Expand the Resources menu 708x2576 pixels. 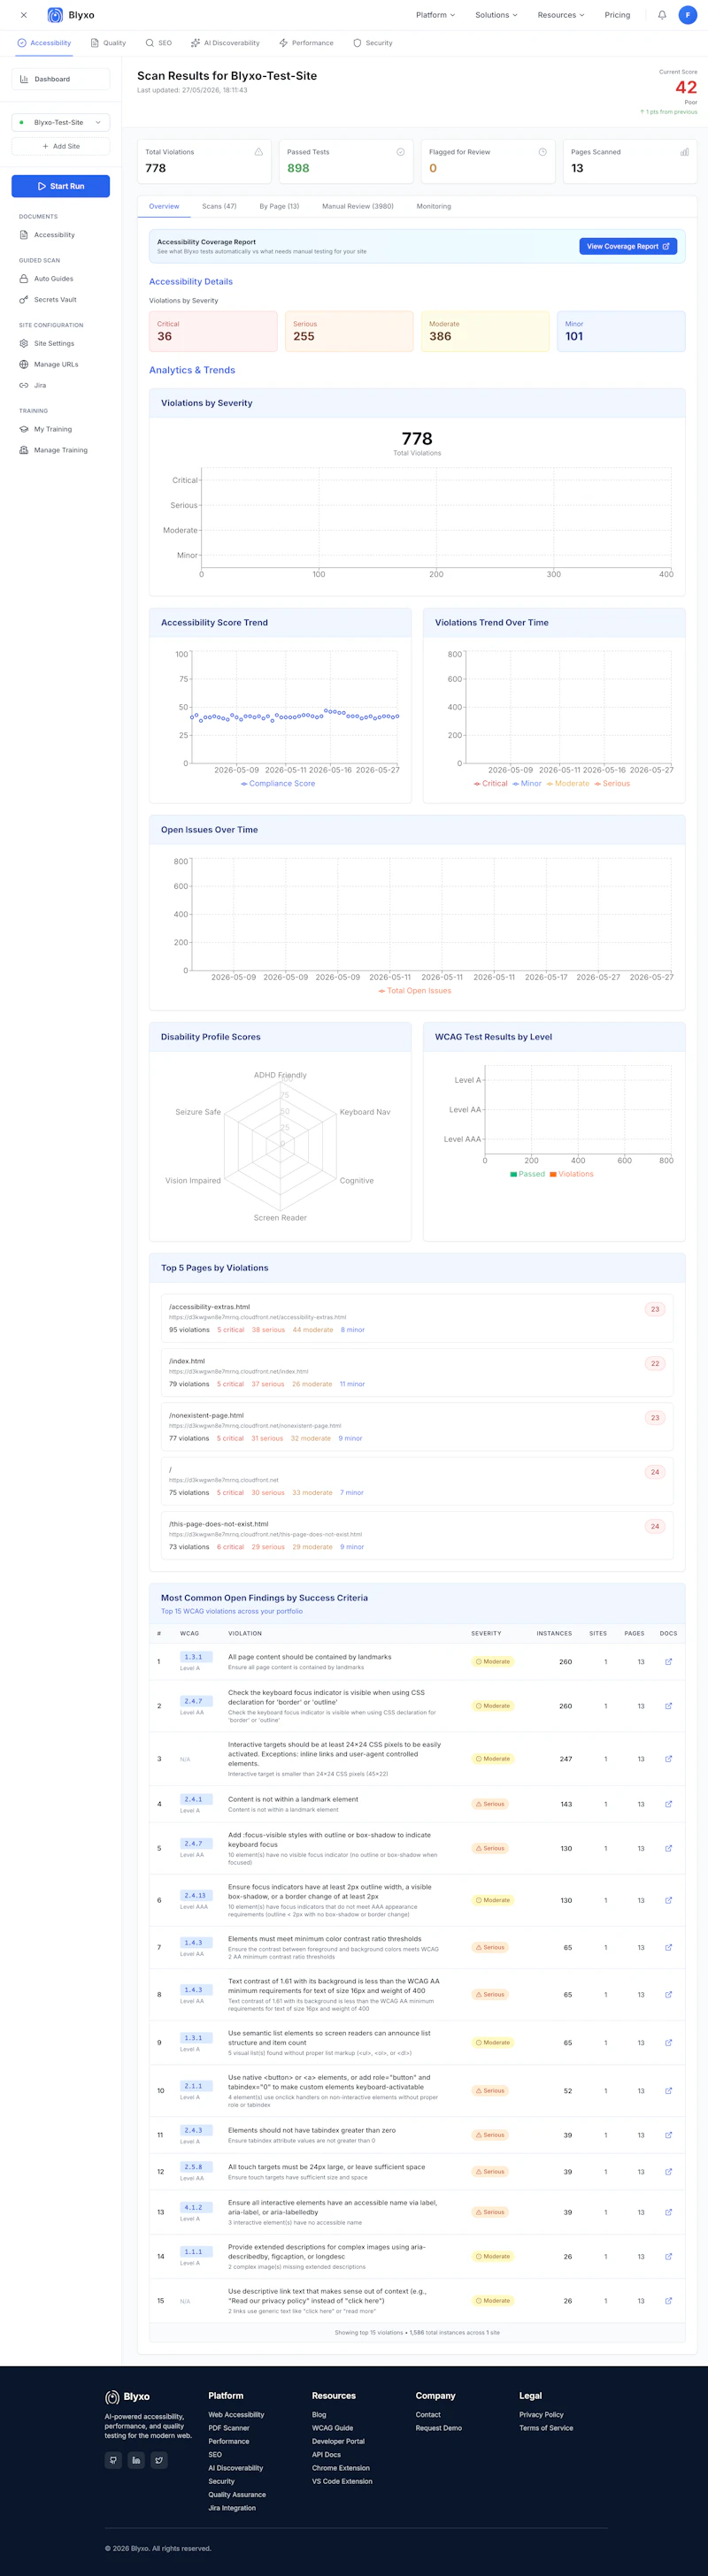click(x=561, y=15)
